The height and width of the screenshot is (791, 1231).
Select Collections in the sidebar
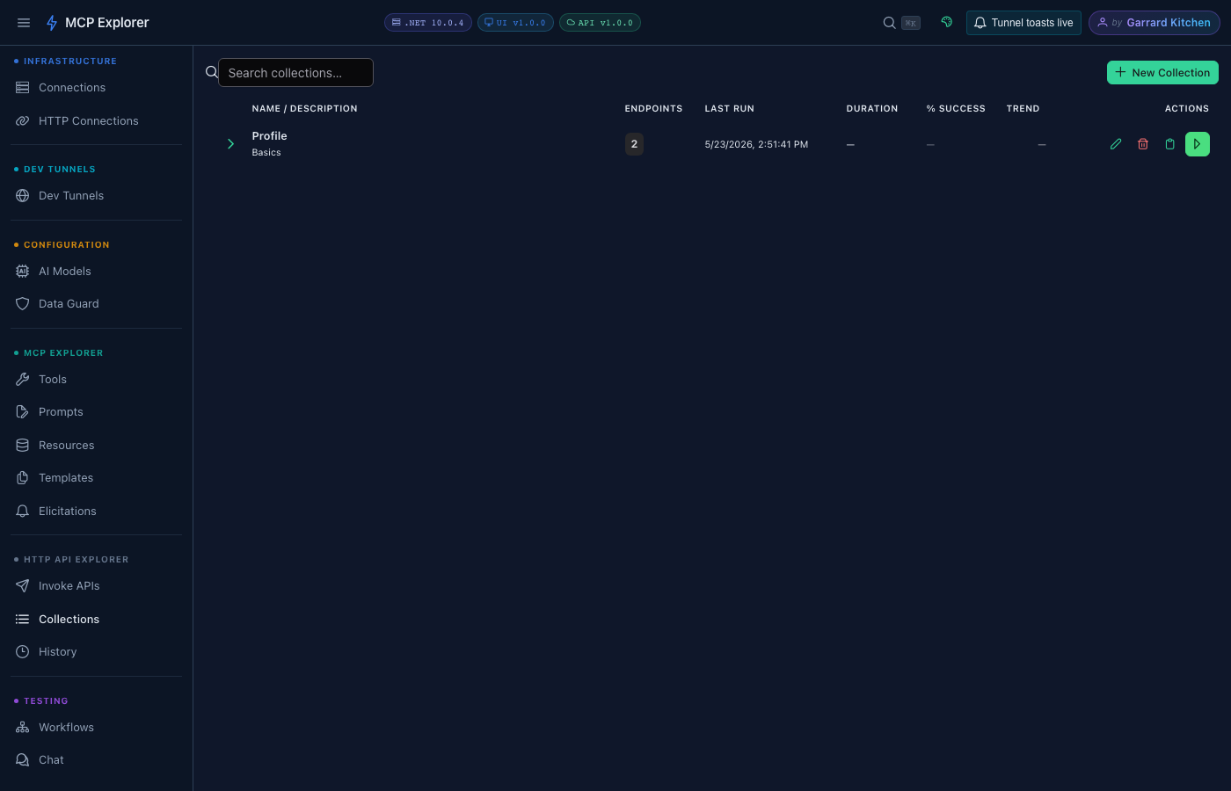pos(97,620)
